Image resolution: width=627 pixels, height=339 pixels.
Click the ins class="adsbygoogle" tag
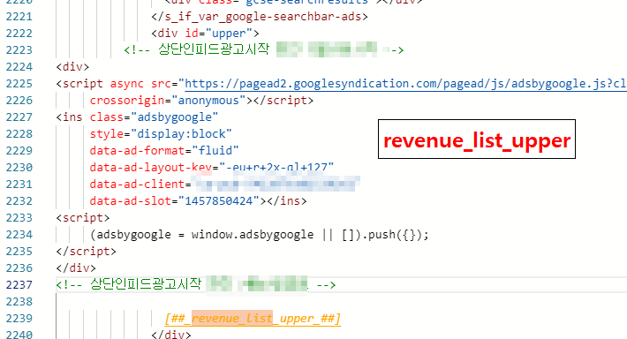click(x=137, y=117)
